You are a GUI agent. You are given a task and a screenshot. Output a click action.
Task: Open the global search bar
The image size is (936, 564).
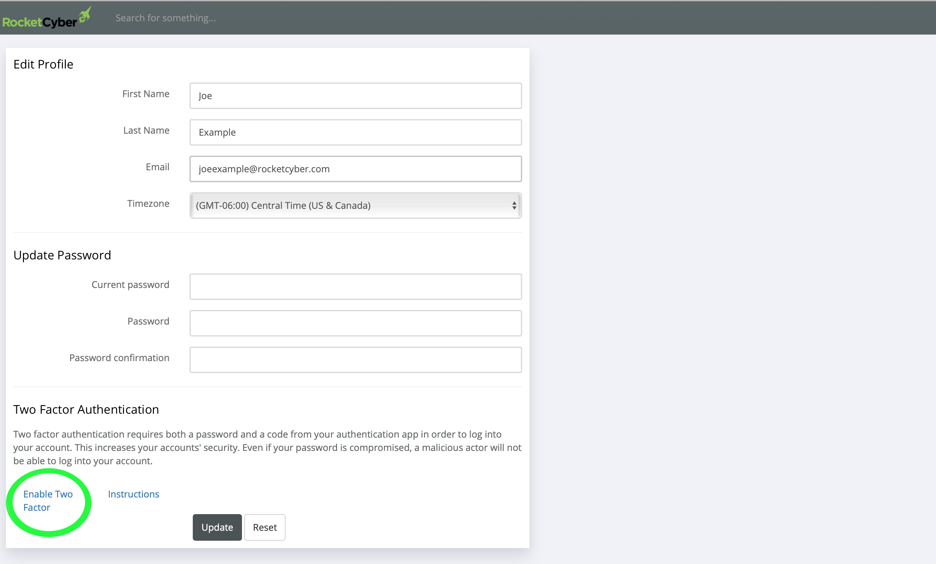[x=266, y=18]
